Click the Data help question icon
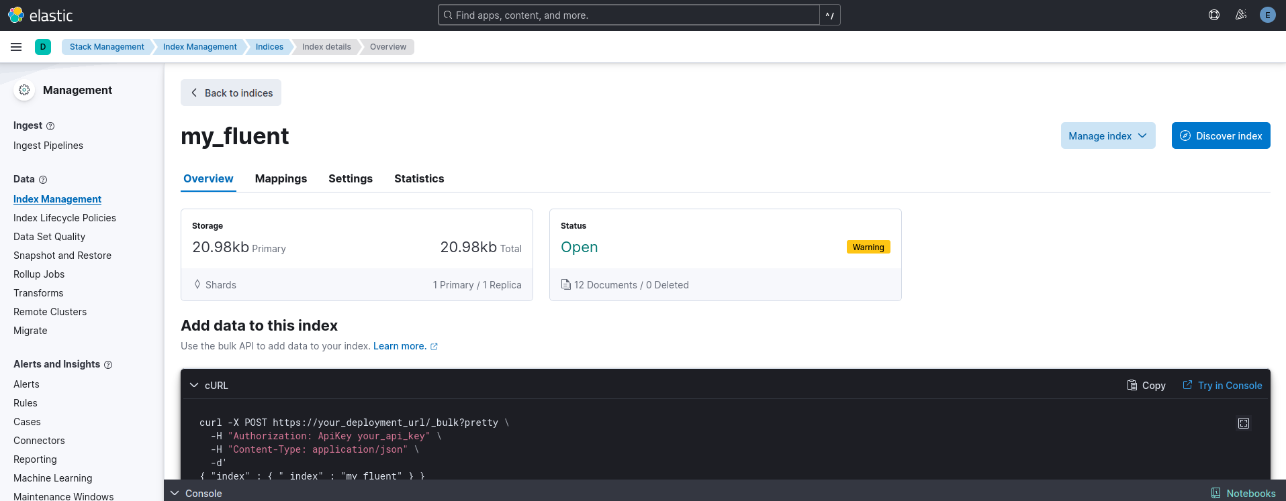 point(43,180)
